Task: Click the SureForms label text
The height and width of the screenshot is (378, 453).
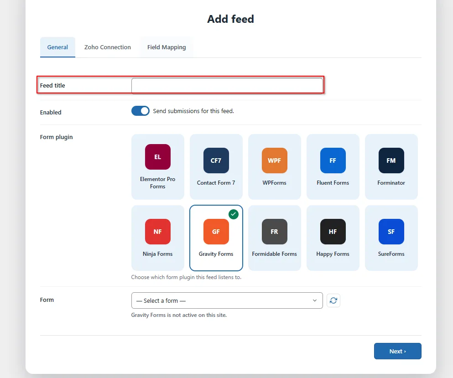Action: click(391, 254)
